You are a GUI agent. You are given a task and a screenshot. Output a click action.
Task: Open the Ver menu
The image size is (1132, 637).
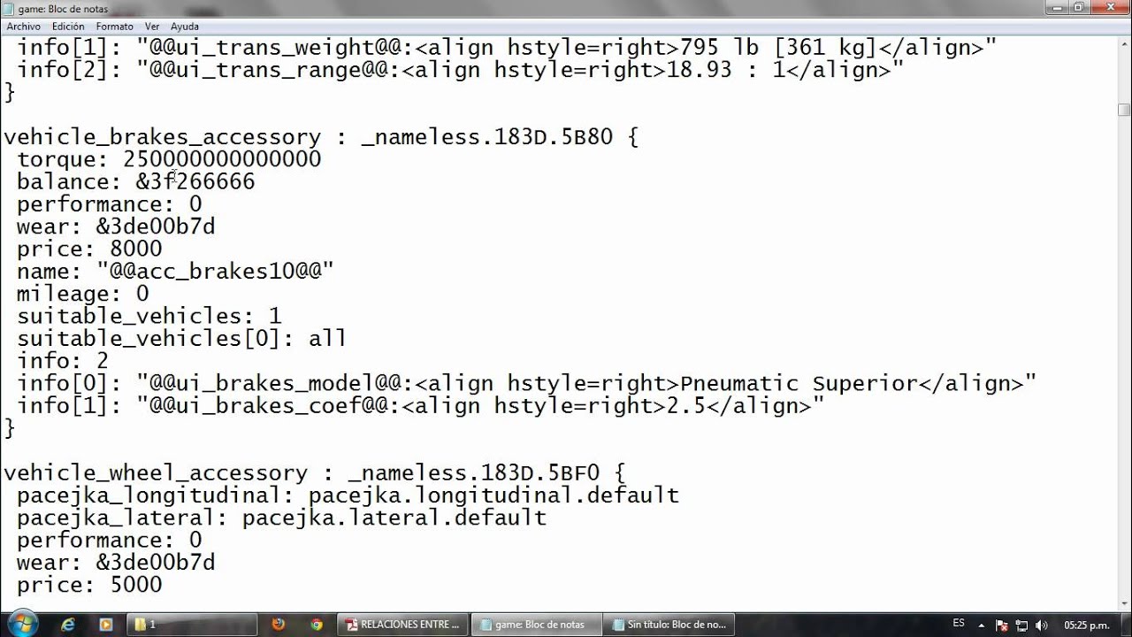[x=152, y=27]
